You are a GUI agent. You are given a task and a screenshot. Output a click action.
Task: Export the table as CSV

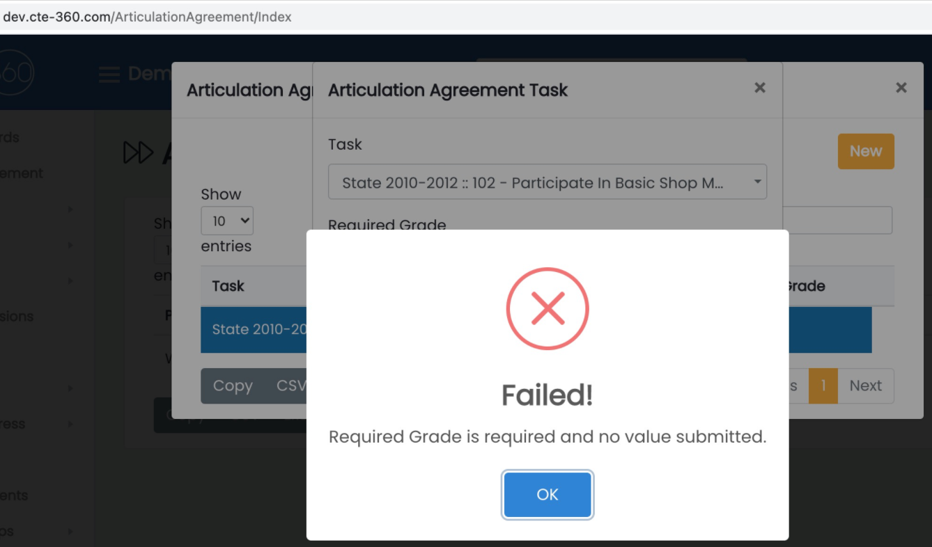point(291,386)
